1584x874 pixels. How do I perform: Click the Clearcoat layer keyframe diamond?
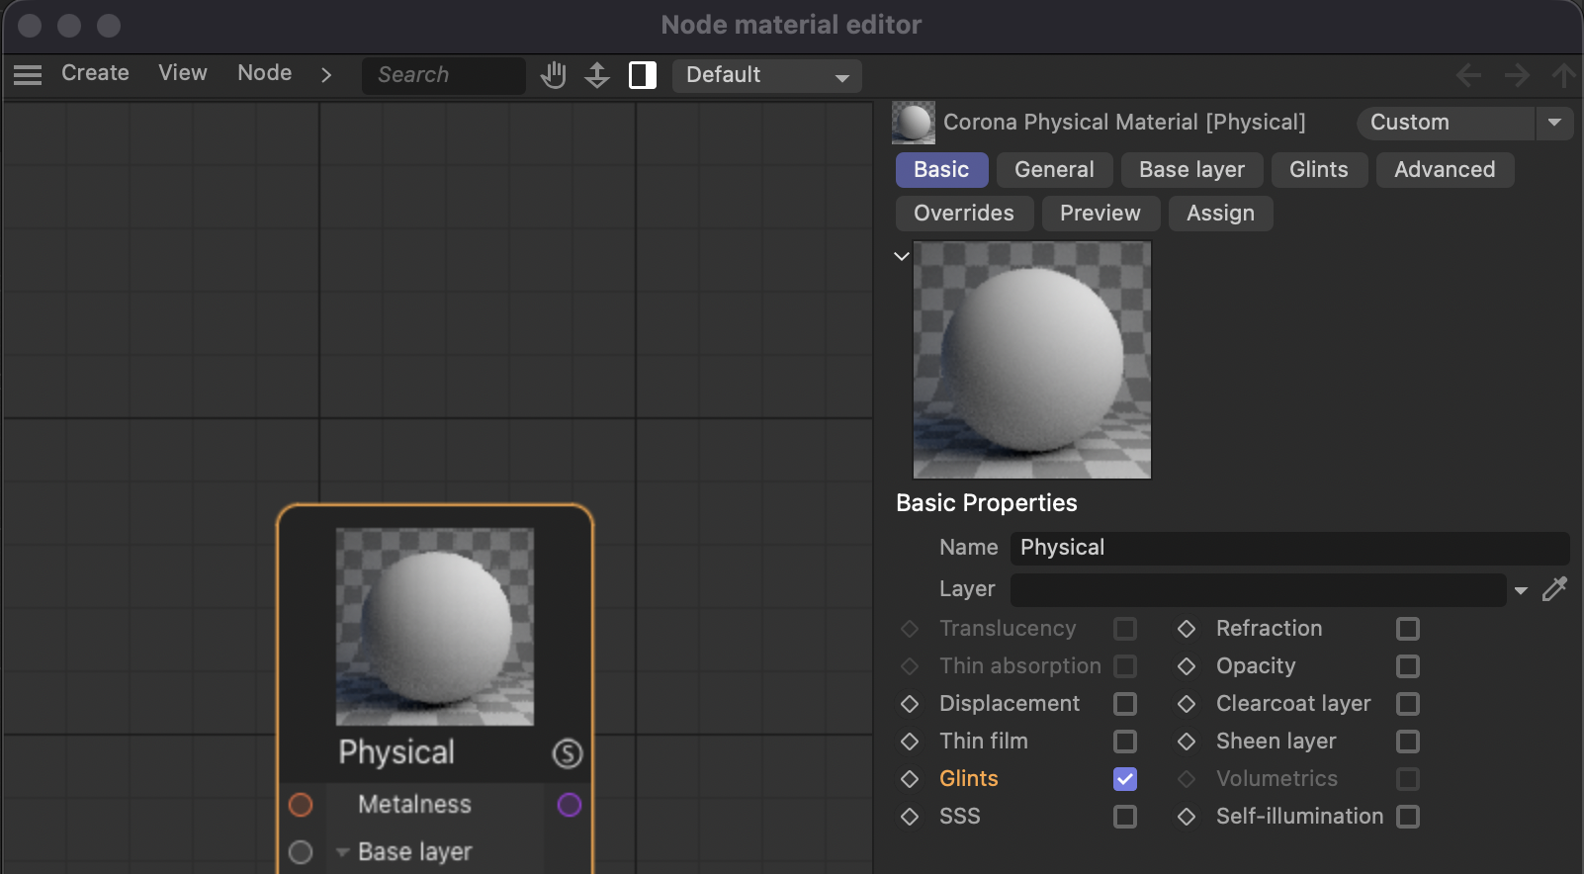tap(1187, 704)
